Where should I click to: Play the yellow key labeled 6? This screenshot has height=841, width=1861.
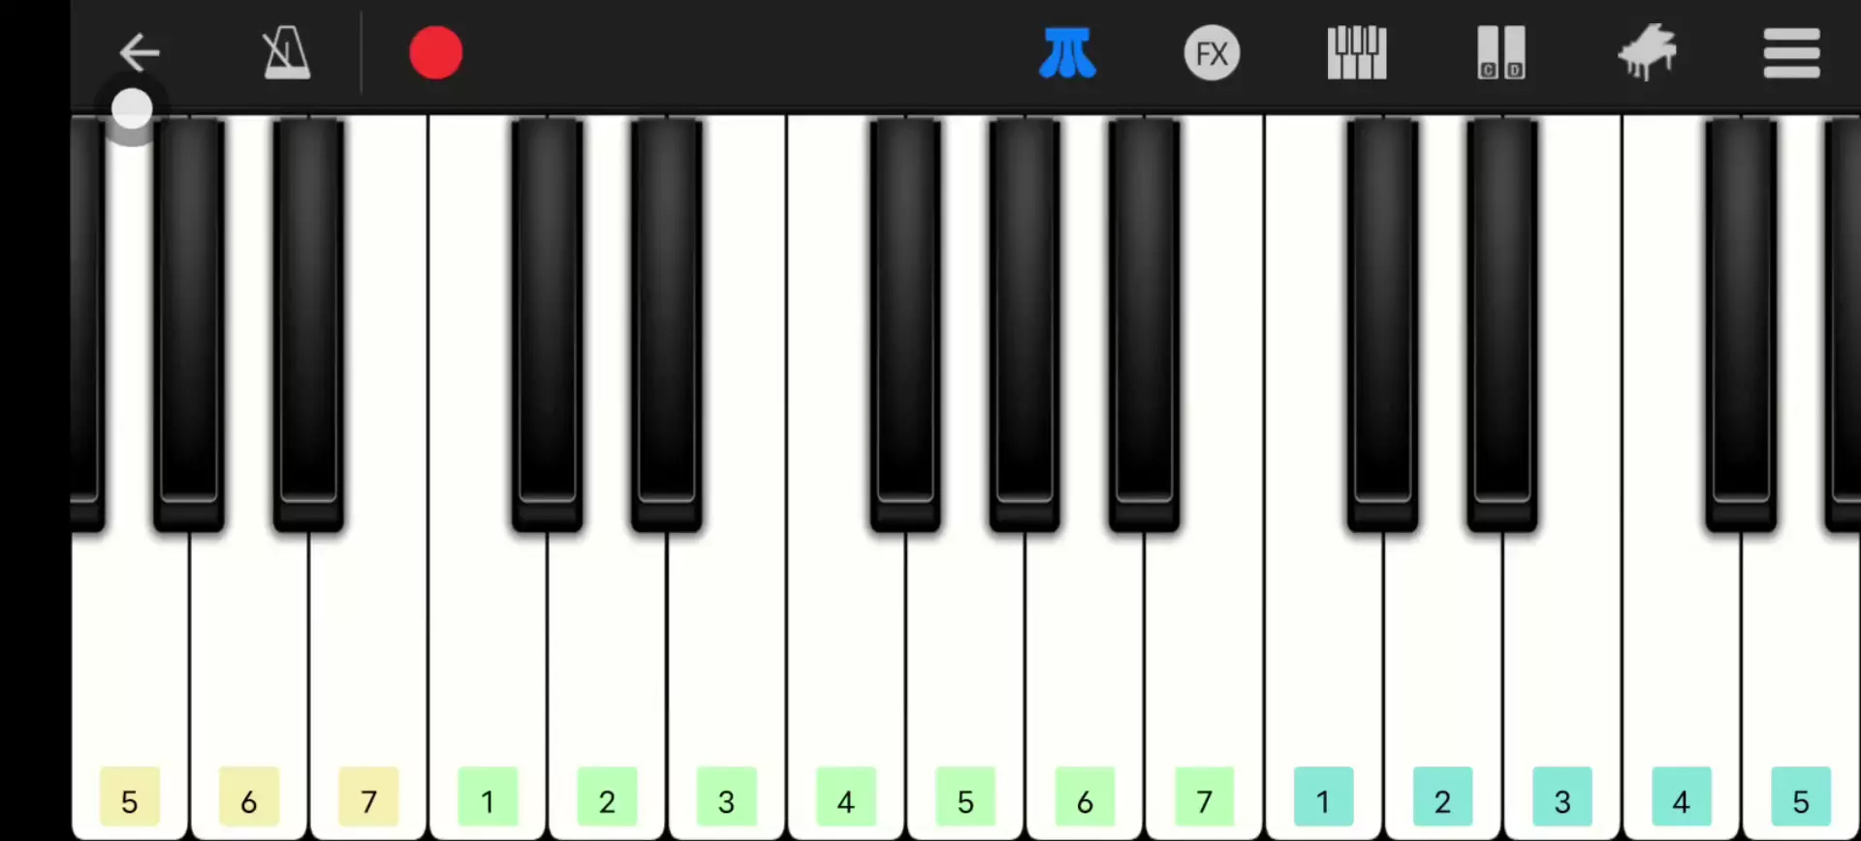click(x=248, y=678)
